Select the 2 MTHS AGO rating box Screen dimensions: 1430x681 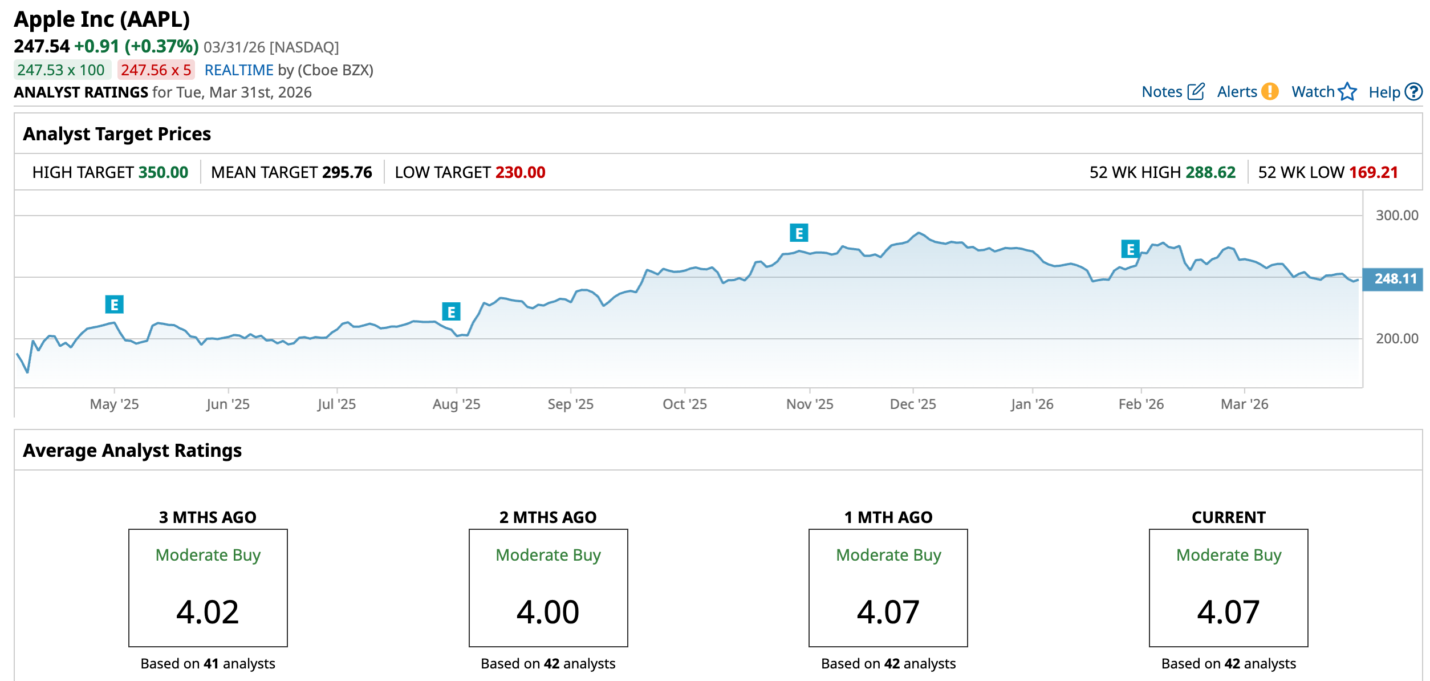[548, 587]
